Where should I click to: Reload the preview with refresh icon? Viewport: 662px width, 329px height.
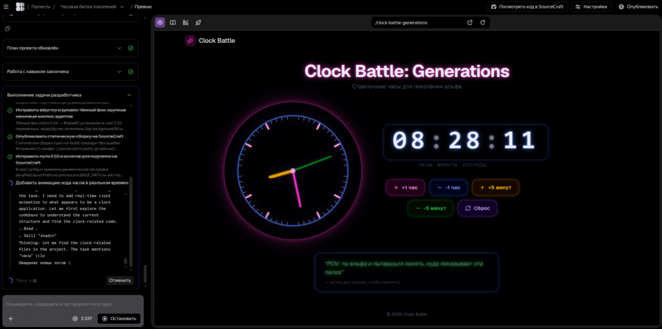tap(482, 23)
